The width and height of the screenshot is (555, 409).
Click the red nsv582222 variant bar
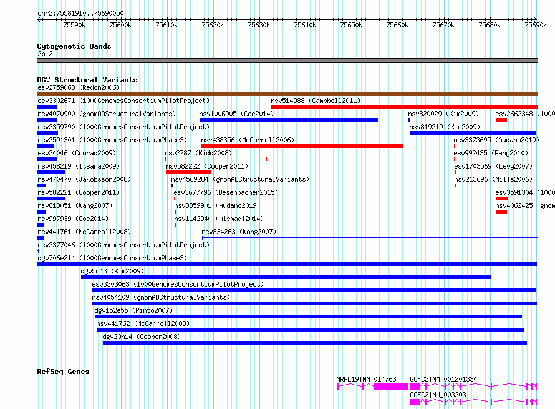pos(189,172)
